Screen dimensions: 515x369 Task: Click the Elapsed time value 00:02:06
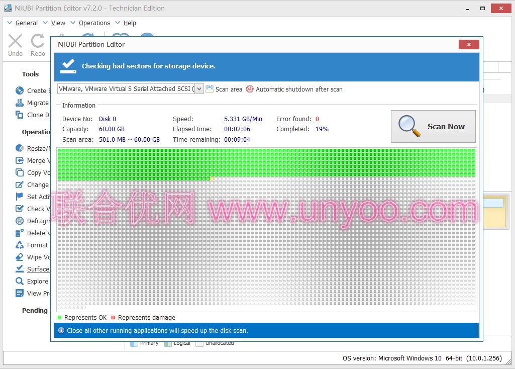coord(237,129)
